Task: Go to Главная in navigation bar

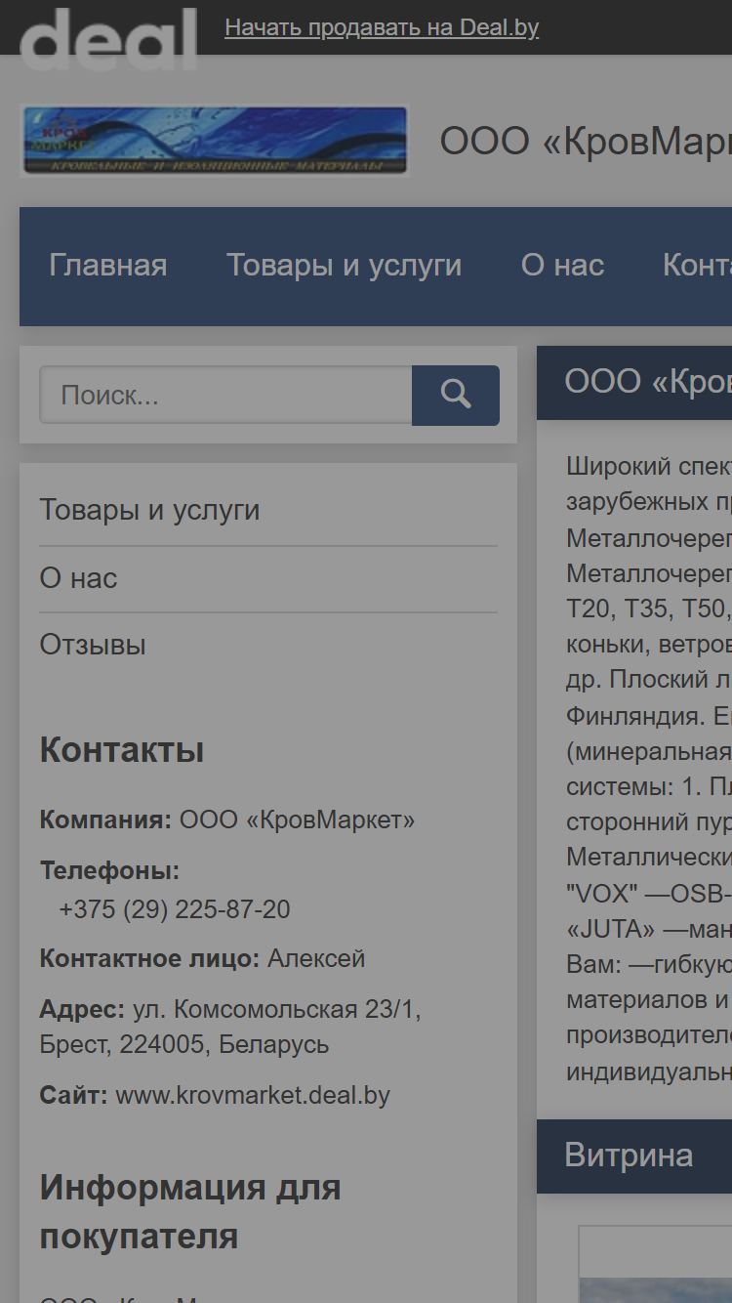Action: pyautogui.click(x=108, y=266)
